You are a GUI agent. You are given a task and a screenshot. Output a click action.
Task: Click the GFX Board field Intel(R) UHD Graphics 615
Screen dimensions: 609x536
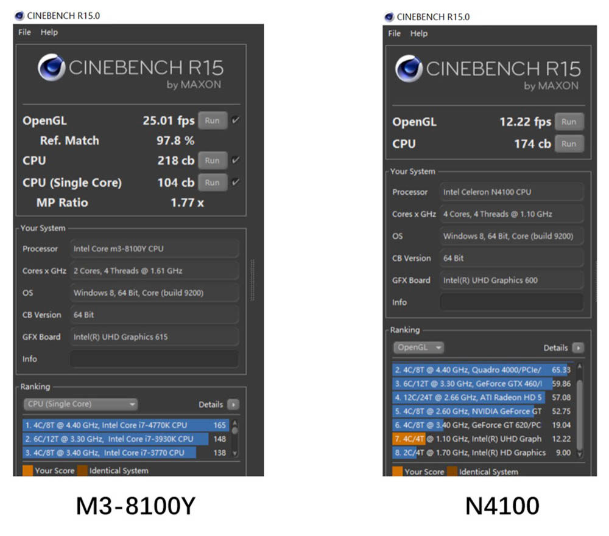154,337
